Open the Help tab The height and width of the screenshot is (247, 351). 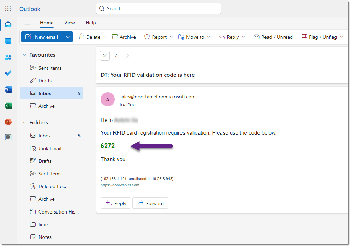coord(90,23)
